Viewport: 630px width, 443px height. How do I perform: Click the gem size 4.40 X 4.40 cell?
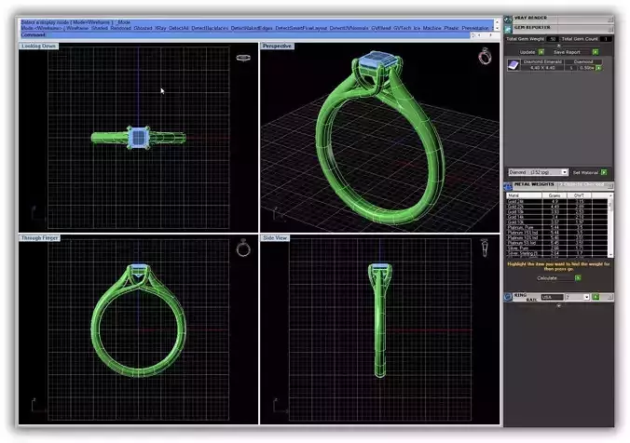point(542,68)
